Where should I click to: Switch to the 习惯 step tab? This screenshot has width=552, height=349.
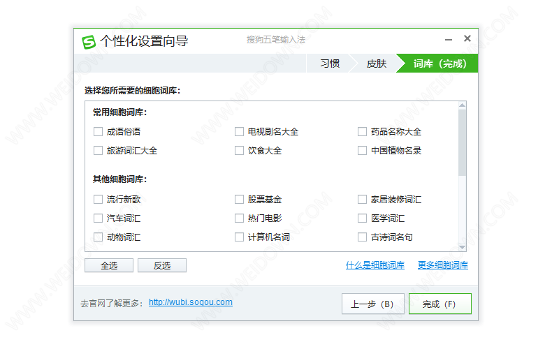[x=330, y=64]
